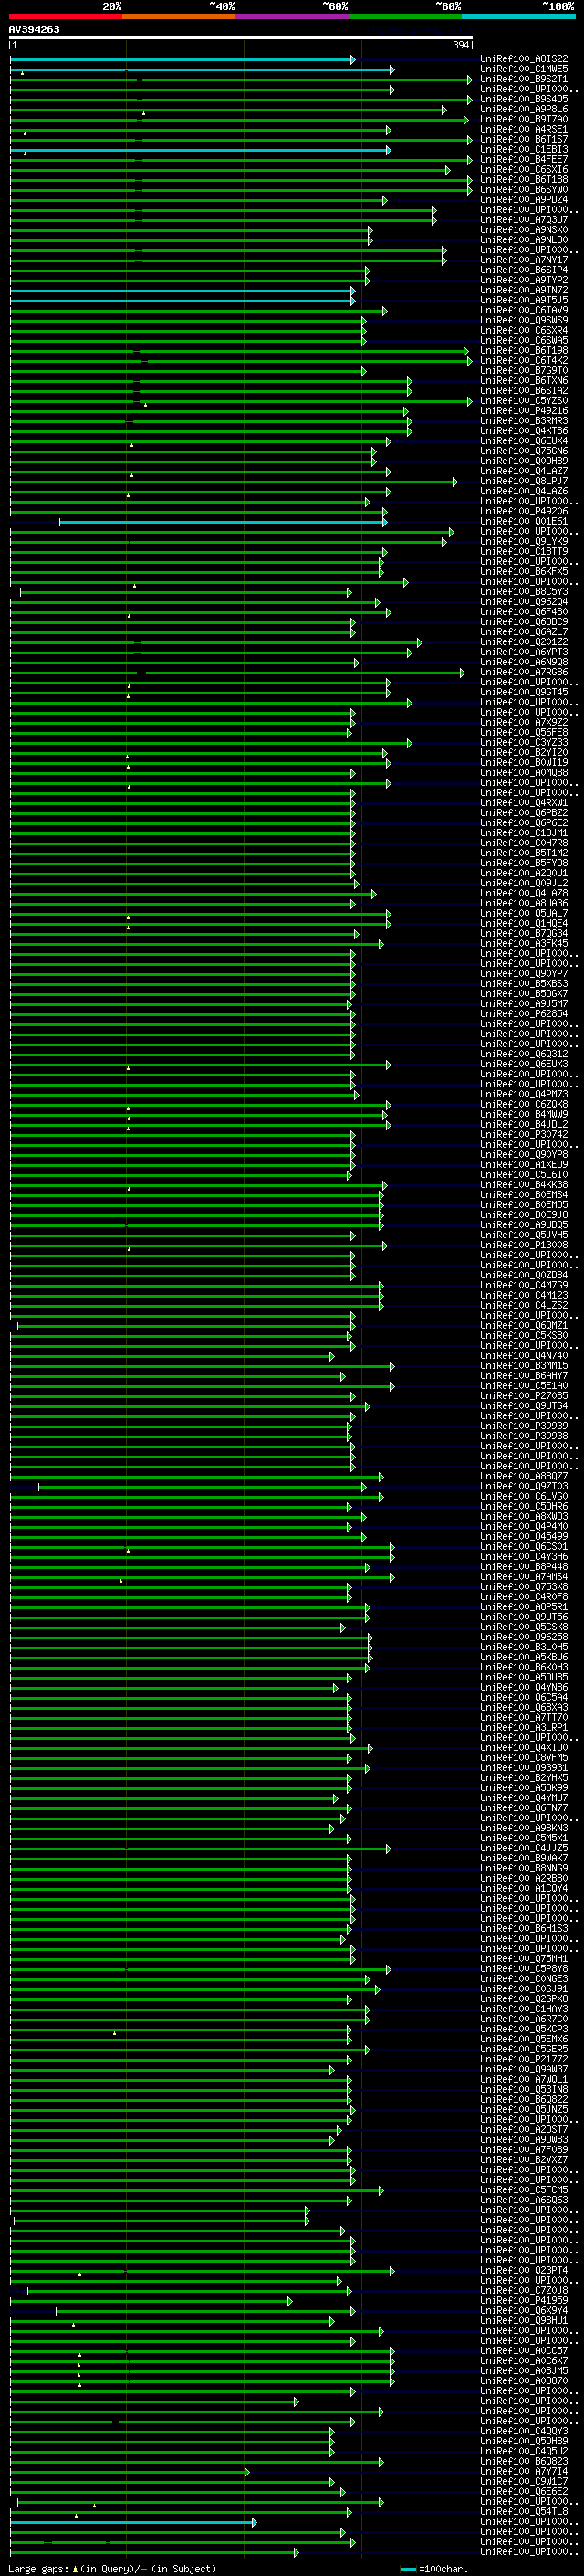Image resolution: width=584 pixels, height=2576 pixels.
Task: Click the white query sequence bar
Action: [x=241, y=38]
